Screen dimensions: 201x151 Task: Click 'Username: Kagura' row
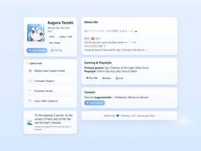tap(50, 81)
